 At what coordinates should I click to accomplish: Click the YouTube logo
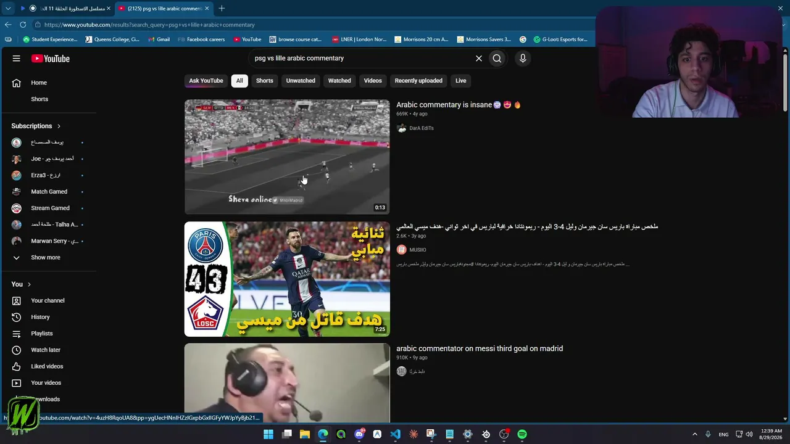pos(51,59)
